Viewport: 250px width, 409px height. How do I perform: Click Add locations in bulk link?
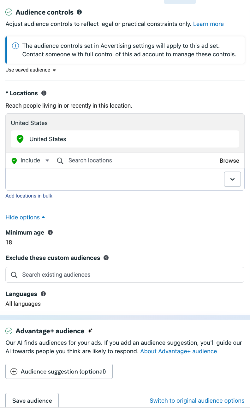point(29,196)
